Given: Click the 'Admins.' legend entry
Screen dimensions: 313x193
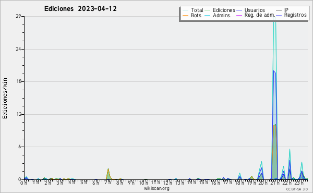Looking at the screenshot, I should coord(218,15).
